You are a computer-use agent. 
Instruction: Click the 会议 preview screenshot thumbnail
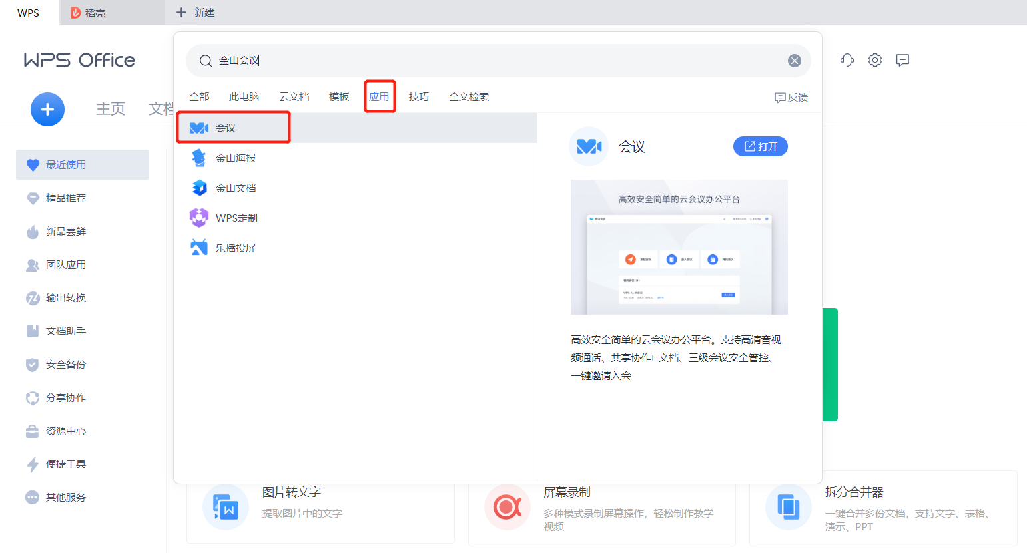point(679,247)
